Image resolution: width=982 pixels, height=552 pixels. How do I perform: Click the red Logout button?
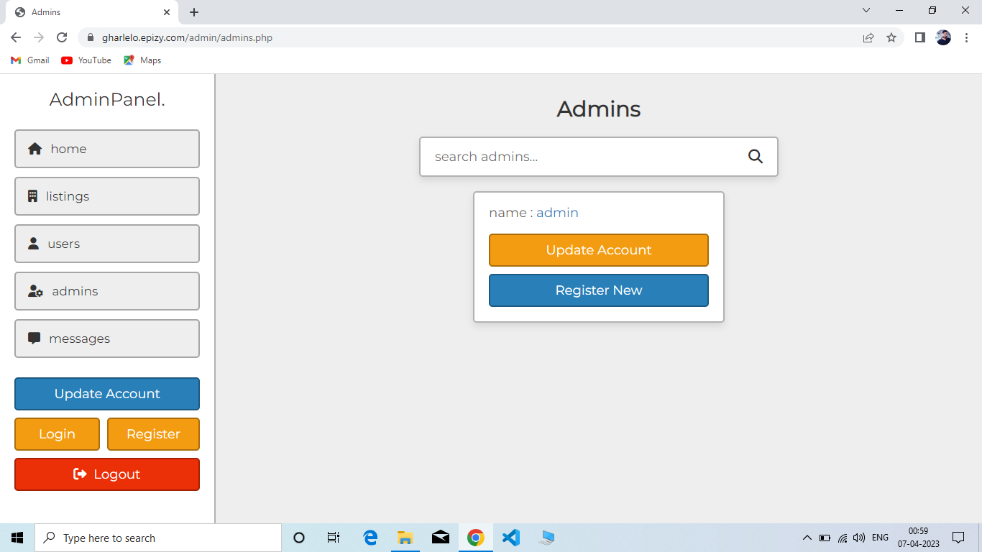point(107,474)
